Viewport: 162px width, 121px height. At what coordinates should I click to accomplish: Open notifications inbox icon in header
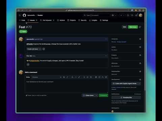pos(136,15)
